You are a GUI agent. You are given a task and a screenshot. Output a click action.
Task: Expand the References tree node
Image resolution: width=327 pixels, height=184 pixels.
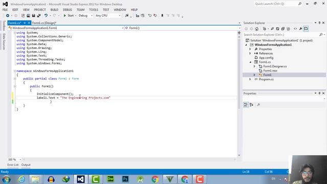[x=250, y=53]
